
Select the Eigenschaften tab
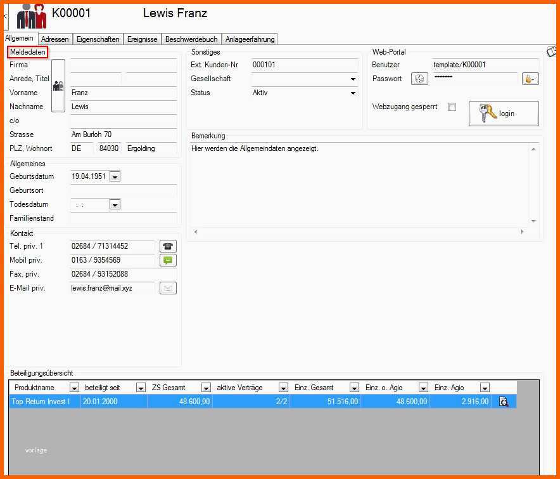click(98, 39)
